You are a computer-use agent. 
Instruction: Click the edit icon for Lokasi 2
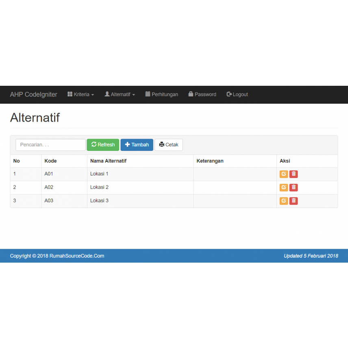(283, 187)
